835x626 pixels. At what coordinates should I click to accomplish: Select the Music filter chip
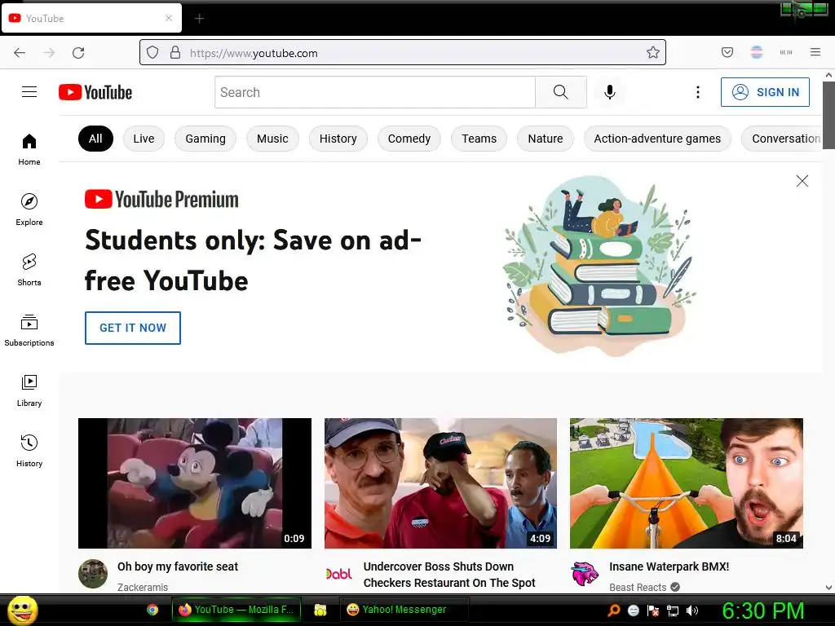click(x=272, y=139)
